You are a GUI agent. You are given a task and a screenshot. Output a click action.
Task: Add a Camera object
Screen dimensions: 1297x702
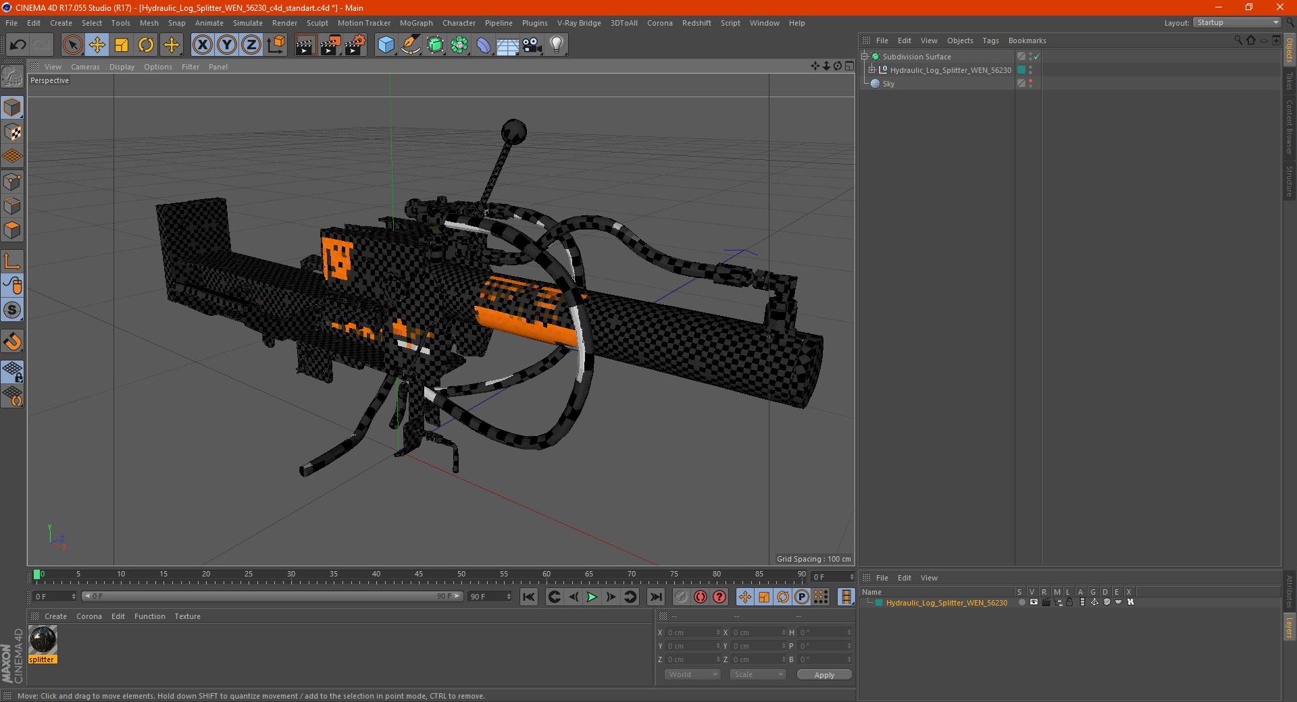click(532, 45)
